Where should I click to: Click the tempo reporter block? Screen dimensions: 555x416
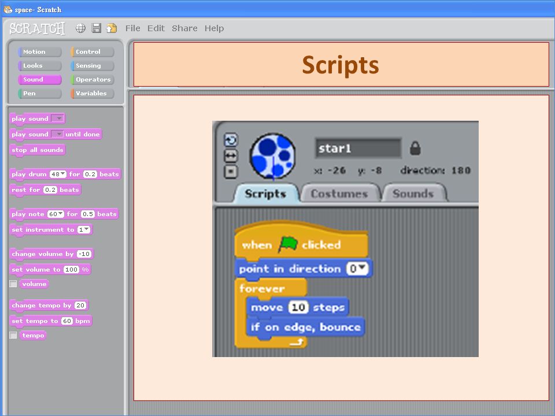point(34,335)
